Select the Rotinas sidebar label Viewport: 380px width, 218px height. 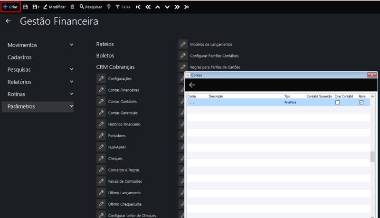pyautogui.click(x=16, y=94)
